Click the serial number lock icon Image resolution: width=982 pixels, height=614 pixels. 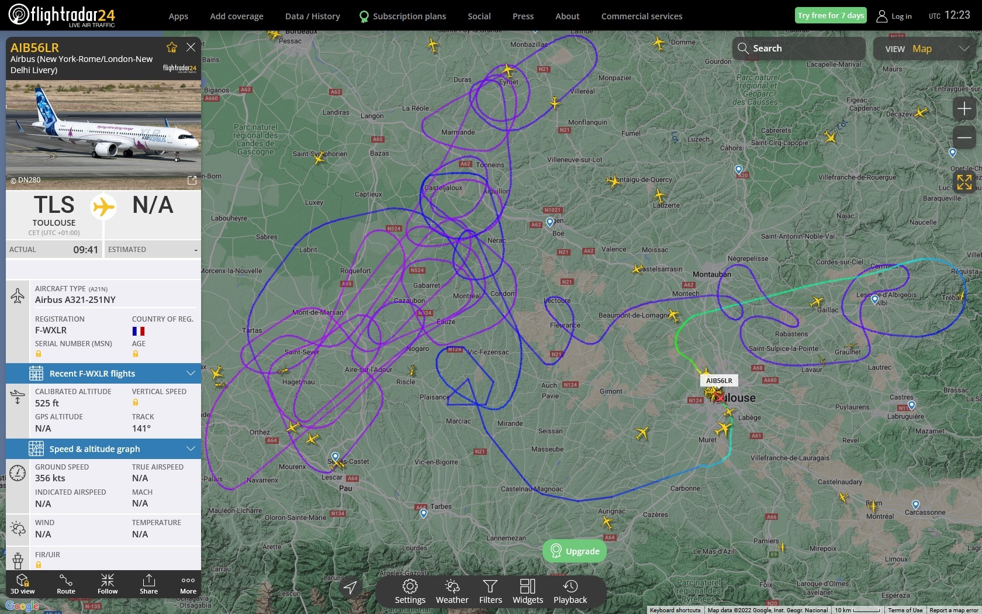click(x=39, y=354)
